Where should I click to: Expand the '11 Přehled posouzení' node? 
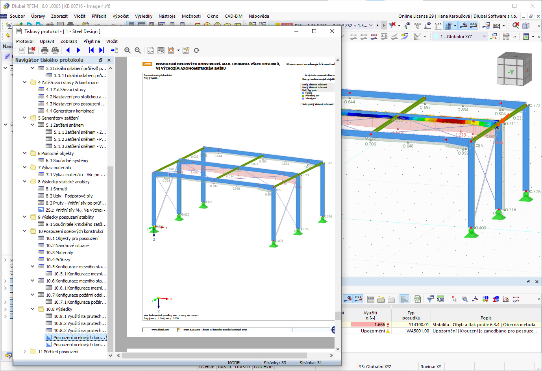(24, 352)
